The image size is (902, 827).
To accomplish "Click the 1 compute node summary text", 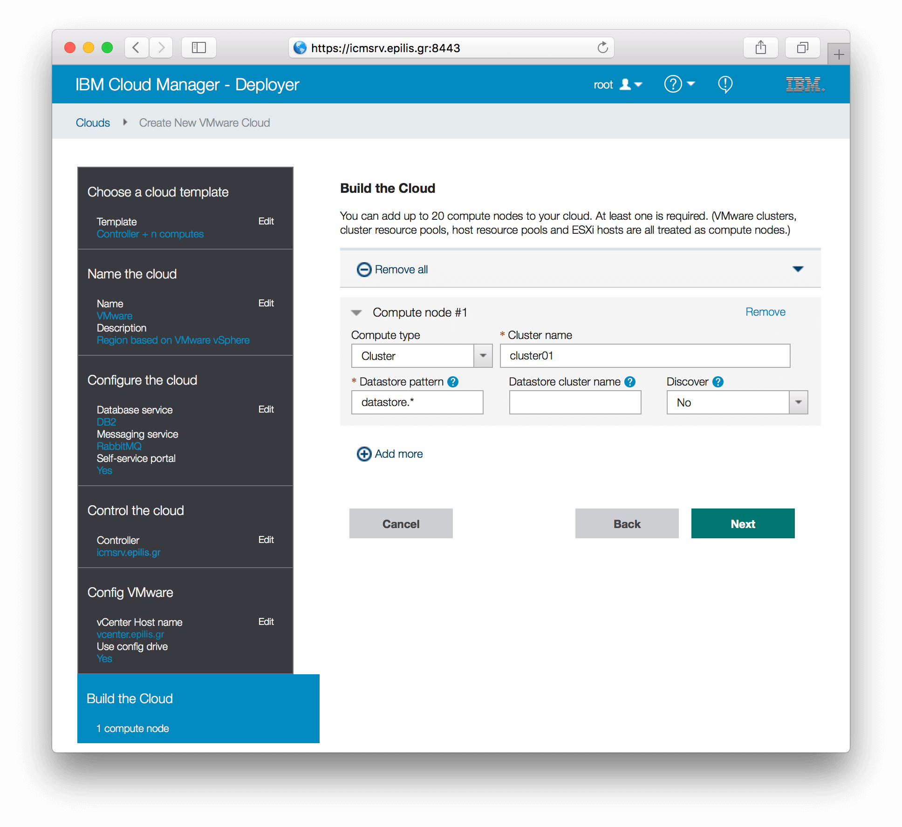I will [133, 728].
